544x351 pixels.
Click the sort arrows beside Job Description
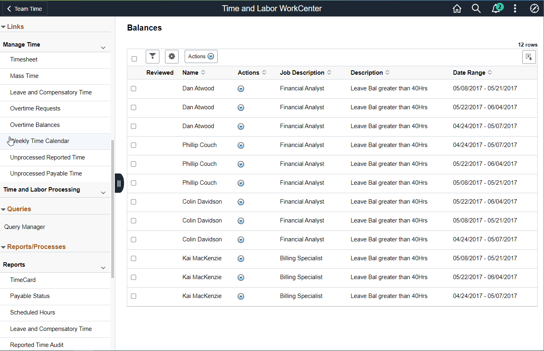(329, 73)
